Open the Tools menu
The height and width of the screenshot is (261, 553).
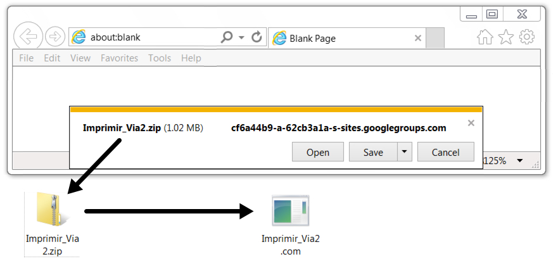point(160,58)
